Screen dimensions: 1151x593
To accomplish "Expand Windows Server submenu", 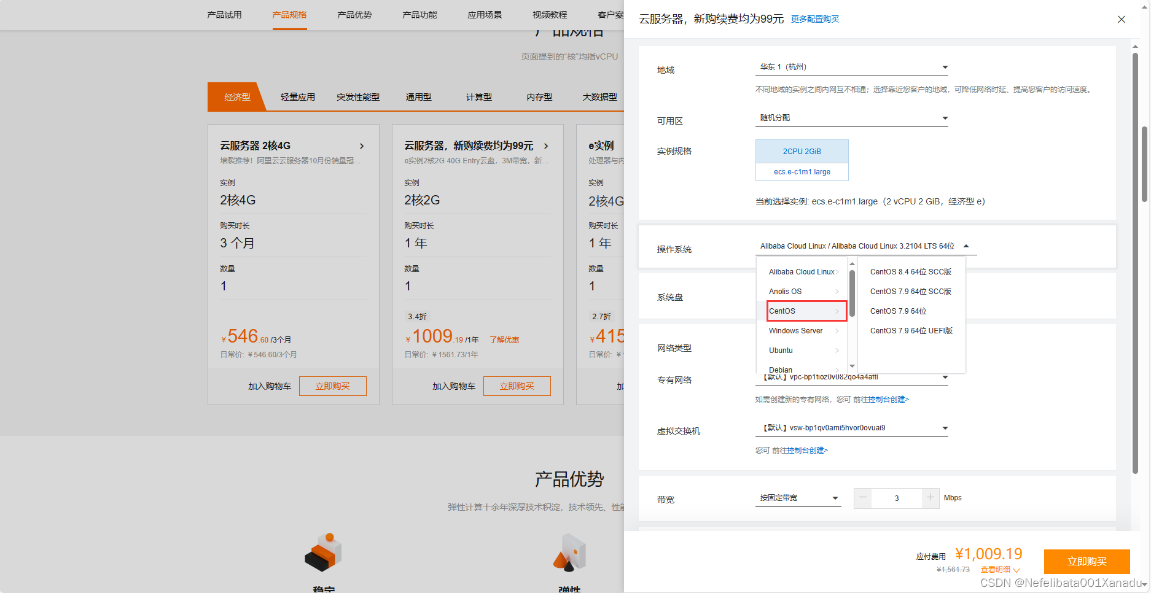I will point(803,331).
